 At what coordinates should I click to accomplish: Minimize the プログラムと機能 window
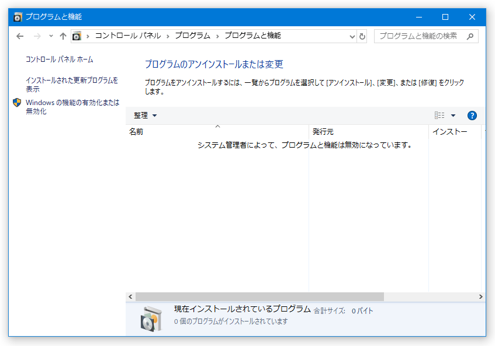[418, 17]
